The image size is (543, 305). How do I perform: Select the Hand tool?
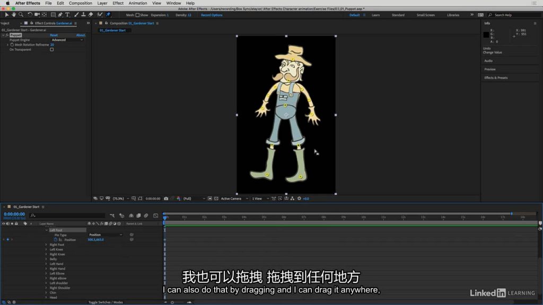(x=14, y=14)
